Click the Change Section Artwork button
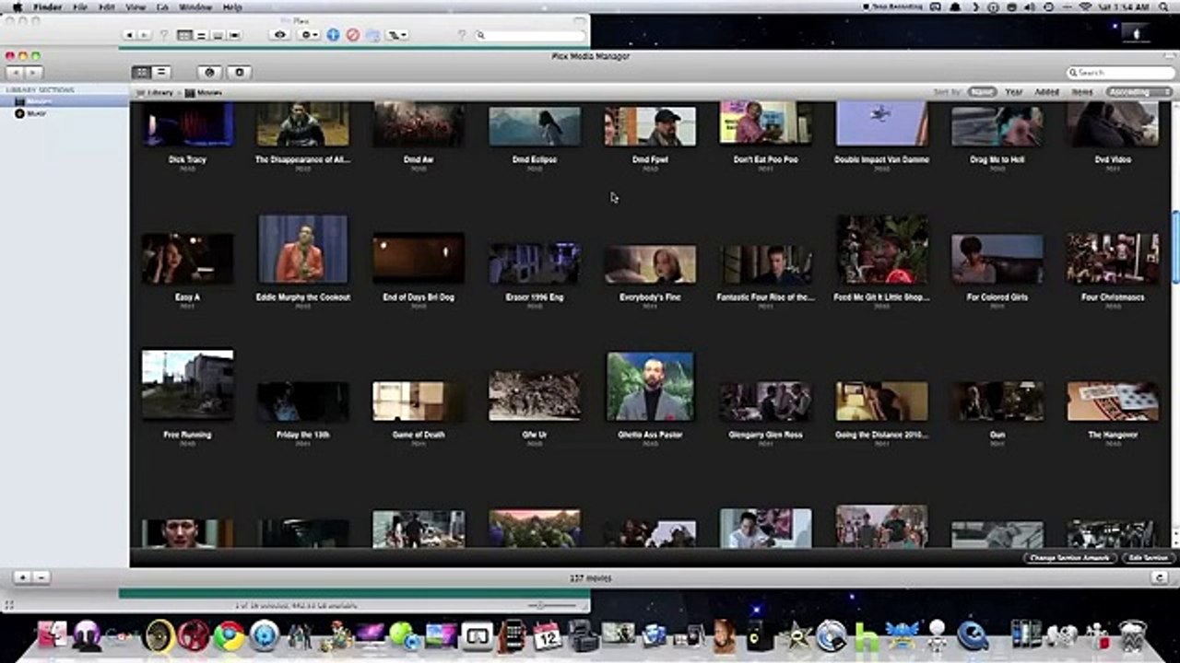This screenshot has width=1180, height=663. tap(1069, 558)
